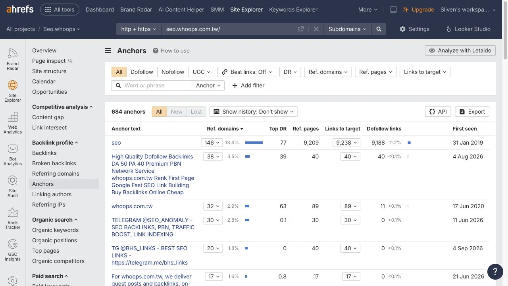Open the seo anchor text link

pos(116,143)
